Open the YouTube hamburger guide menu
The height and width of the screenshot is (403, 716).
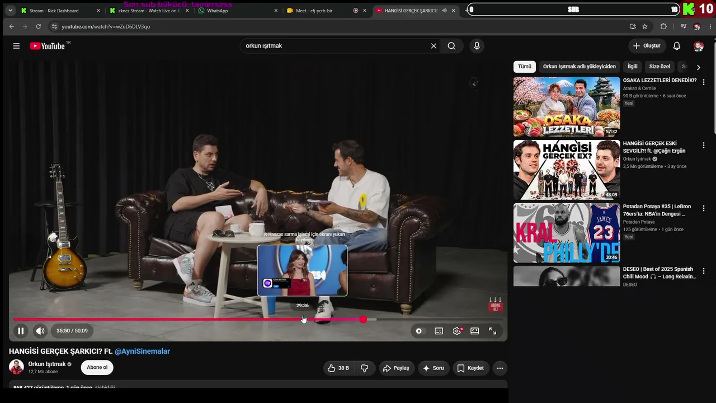pos(16,46)
